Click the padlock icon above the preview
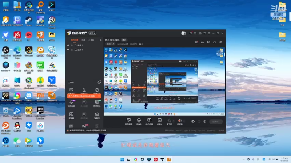 (202, 42)
